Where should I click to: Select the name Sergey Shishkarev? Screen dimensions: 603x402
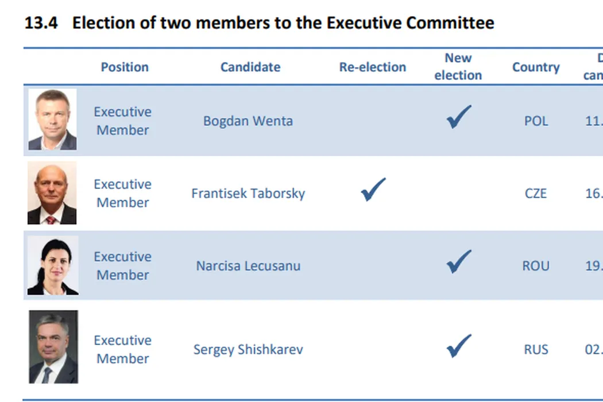pyautogui.click(x=248, y=350)
